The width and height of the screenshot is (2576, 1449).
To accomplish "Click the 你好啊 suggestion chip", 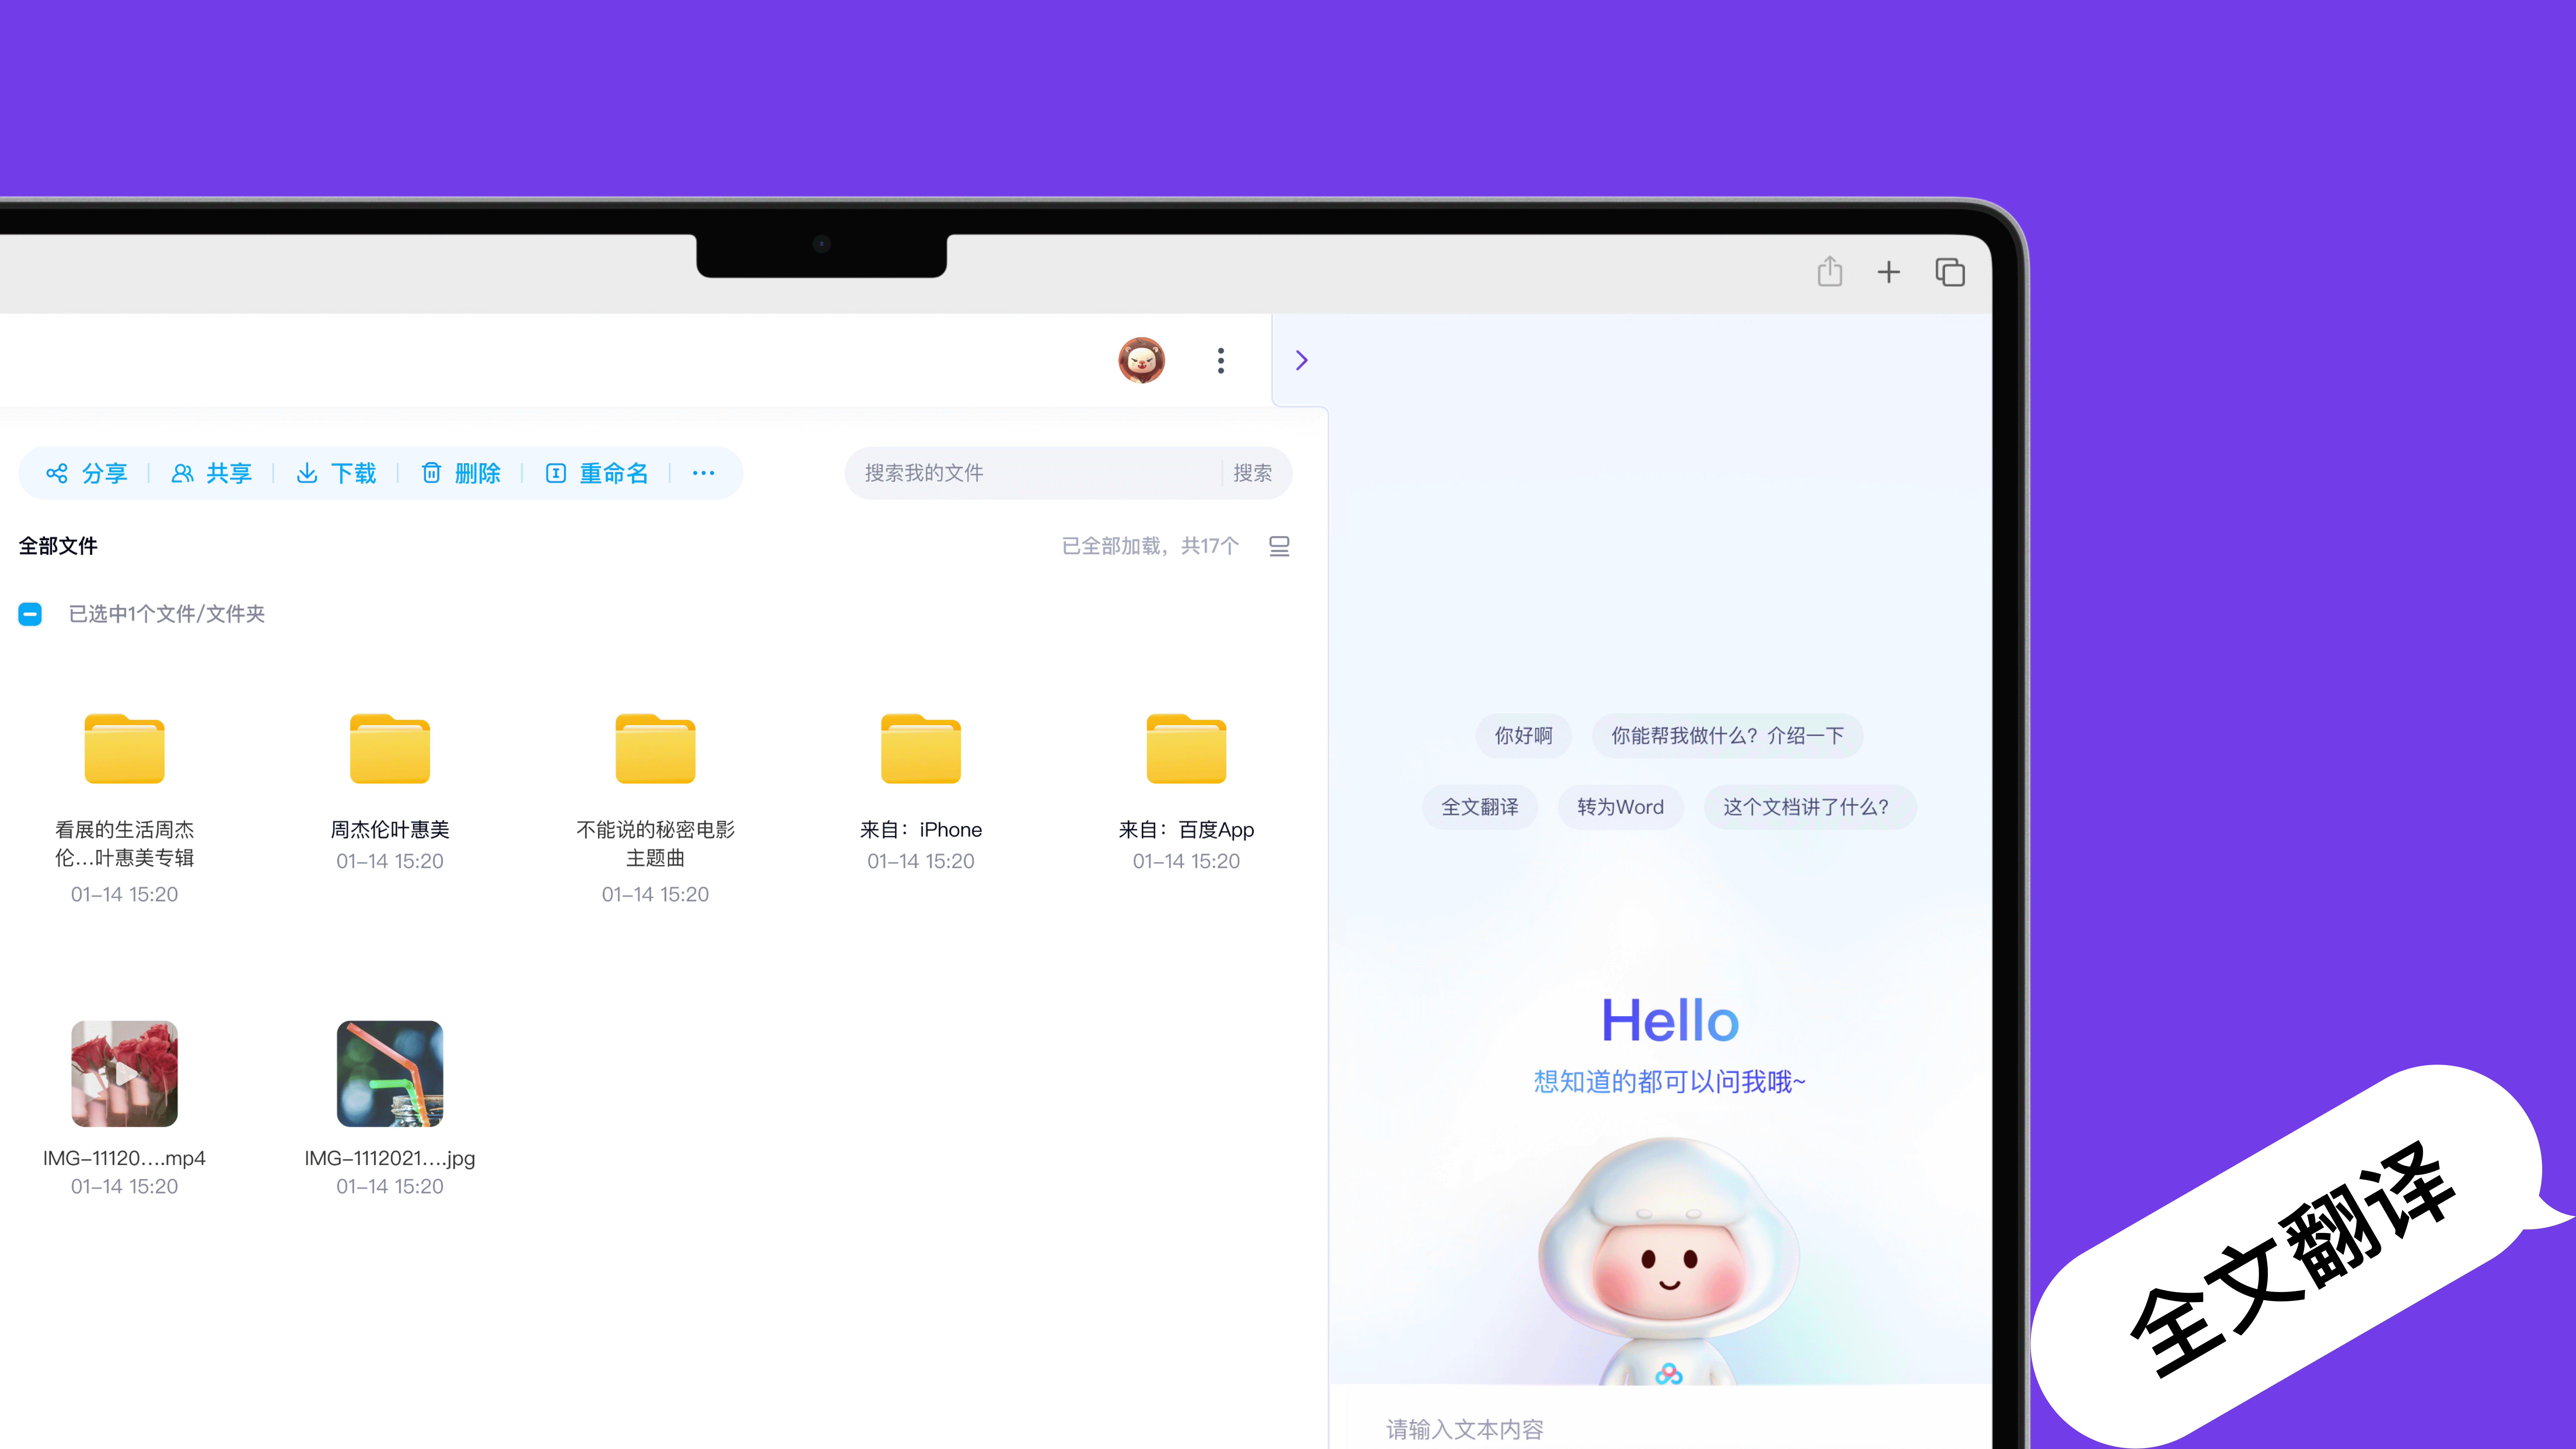I will point(1523,736).
